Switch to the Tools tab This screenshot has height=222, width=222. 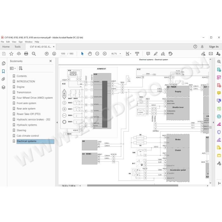click(17, 47)
